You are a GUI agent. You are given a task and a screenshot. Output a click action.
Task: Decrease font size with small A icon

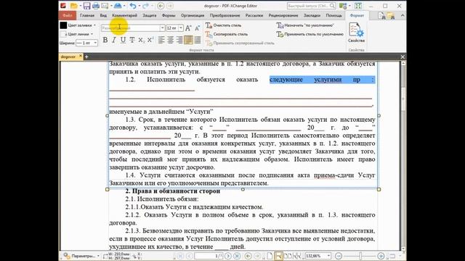click(x=197, y=28)
